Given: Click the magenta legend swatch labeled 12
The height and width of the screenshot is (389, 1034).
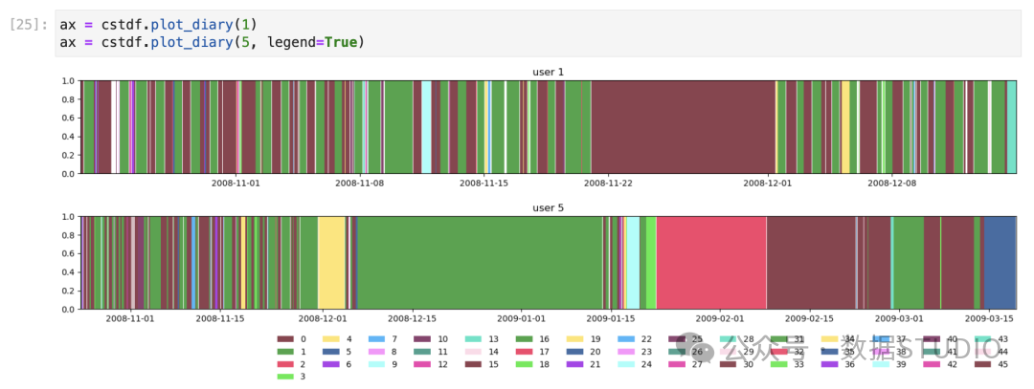Looking at the screenshot, I should pyautogui.click(x=422, y=364).
